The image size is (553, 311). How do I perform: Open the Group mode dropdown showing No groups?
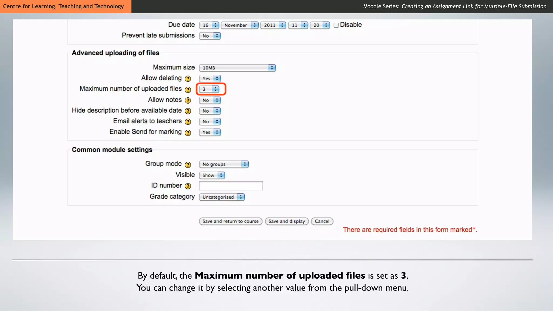224,164
